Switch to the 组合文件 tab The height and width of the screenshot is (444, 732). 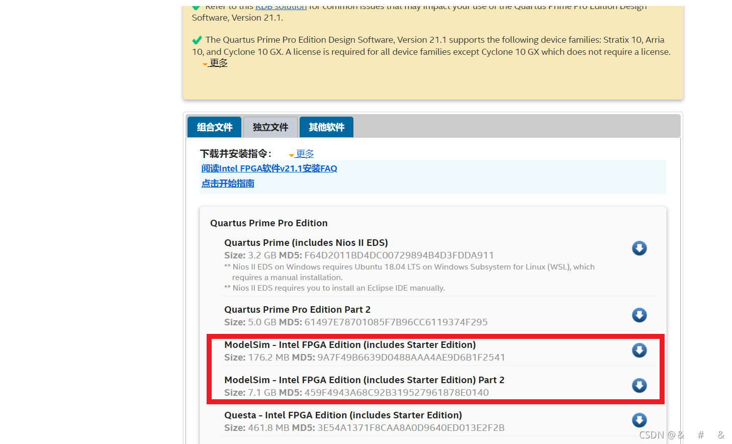click(214, 127)
